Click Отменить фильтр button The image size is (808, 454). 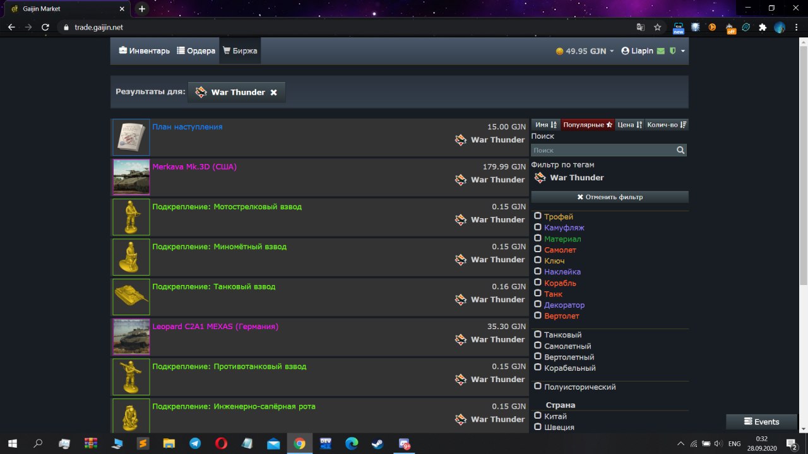[610, 197]
